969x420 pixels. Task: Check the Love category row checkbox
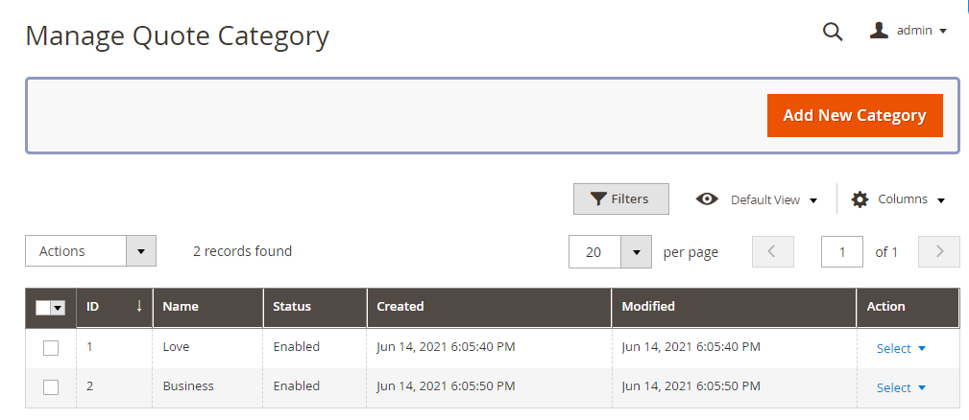tap(51, 348)
